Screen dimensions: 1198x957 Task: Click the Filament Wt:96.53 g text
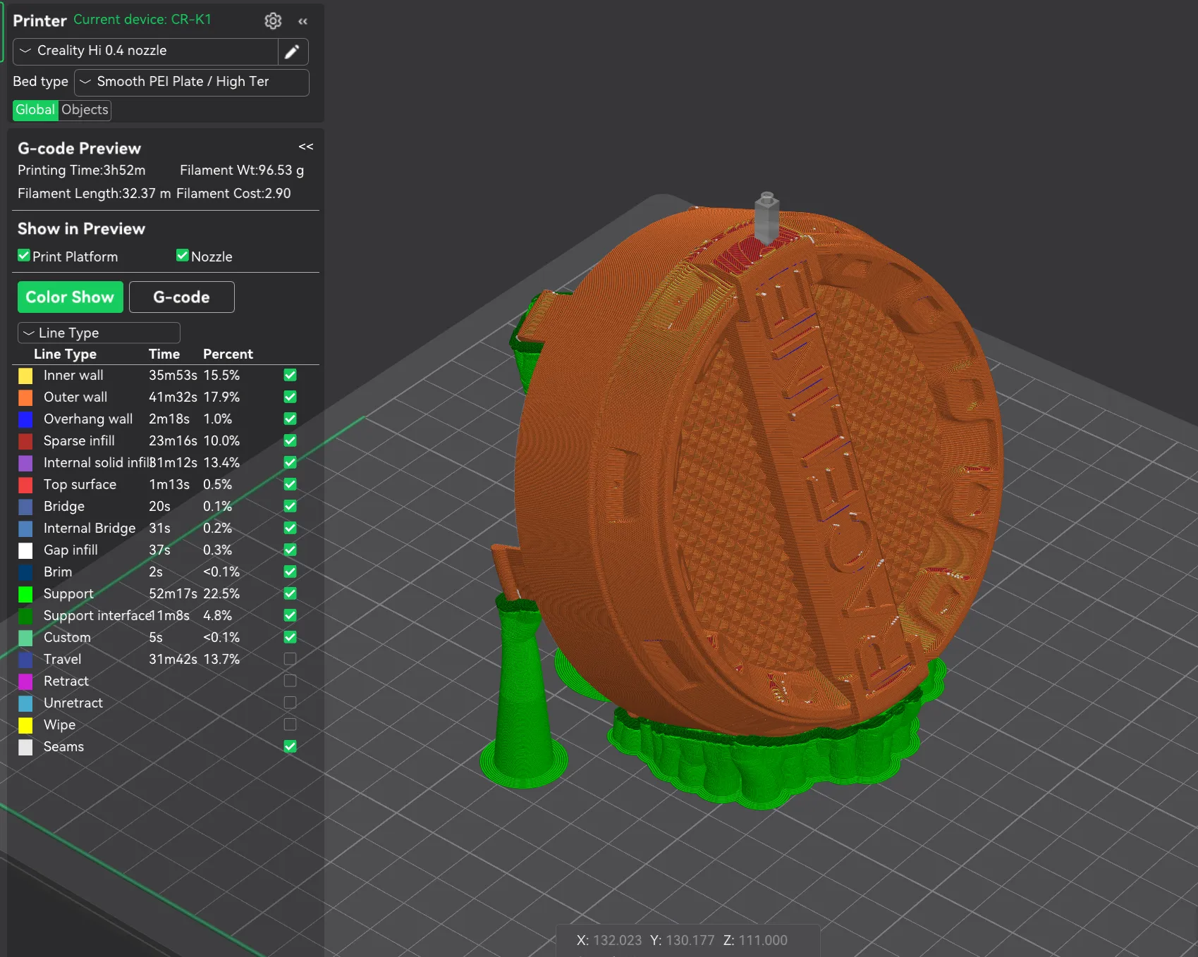pos(242,170)
